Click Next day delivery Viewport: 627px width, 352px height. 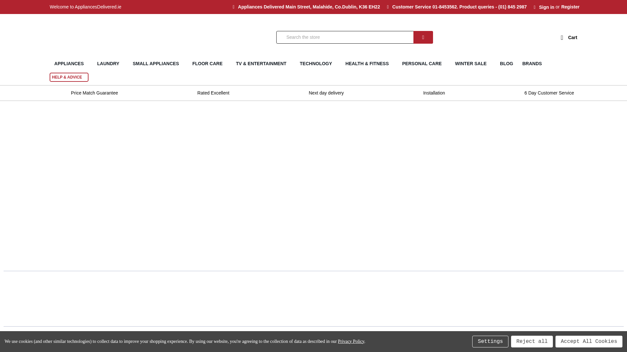point(326,93)
